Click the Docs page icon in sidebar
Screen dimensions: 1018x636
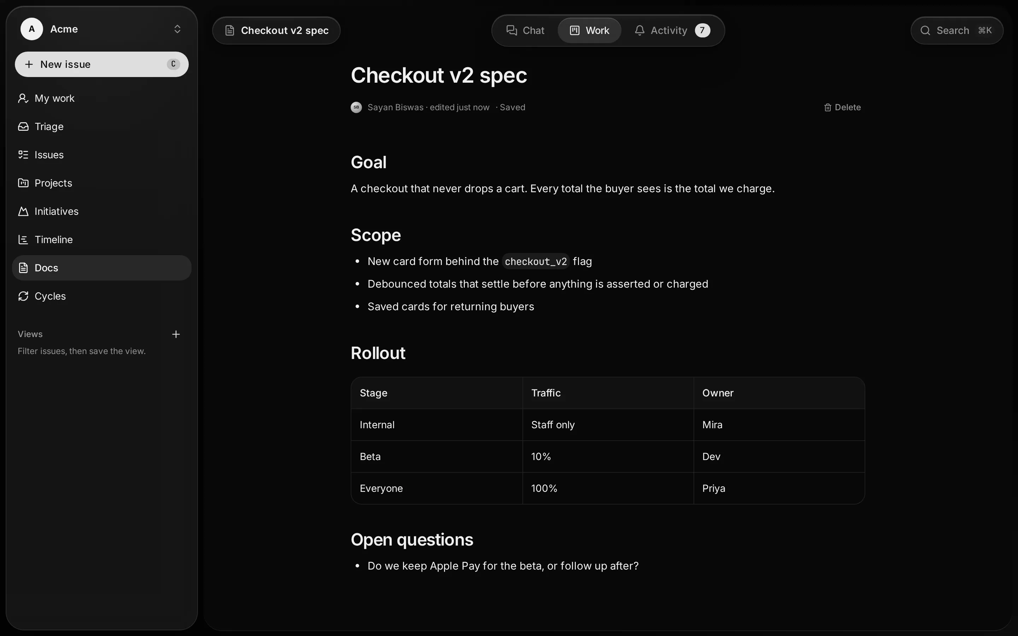24,268
